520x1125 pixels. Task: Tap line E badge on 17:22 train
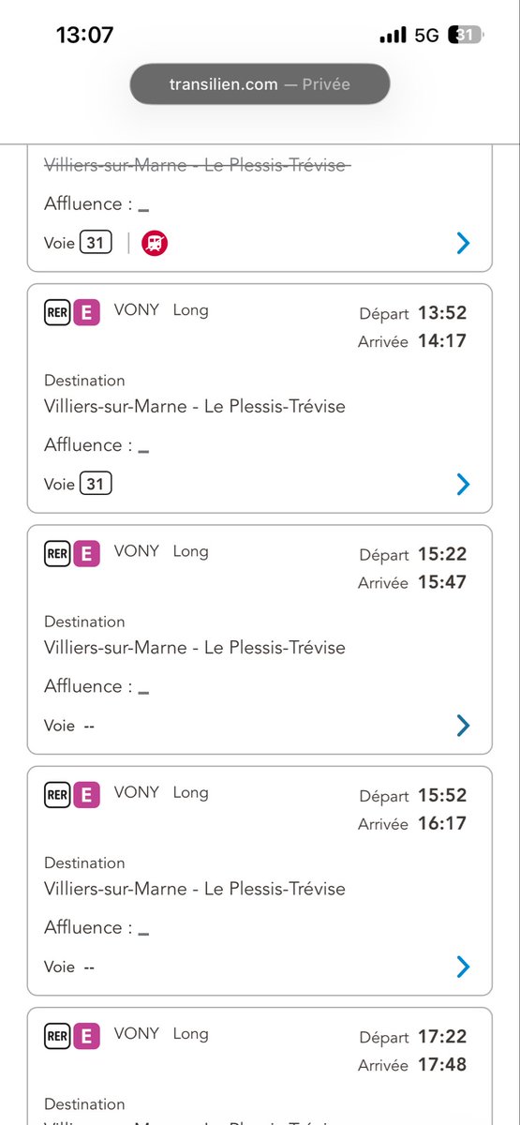[86, 1036]
